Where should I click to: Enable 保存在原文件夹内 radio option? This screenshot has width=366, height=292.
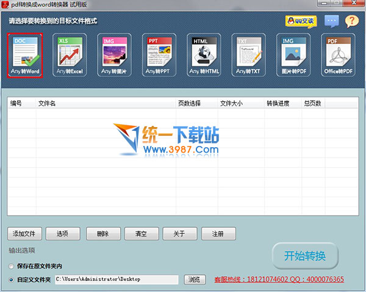coord(12,266)
